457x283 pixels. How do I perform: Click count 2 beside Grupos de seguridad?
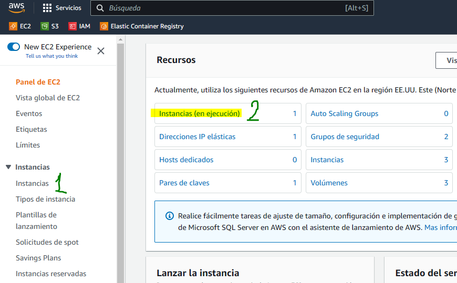click(x=446, y=137)
